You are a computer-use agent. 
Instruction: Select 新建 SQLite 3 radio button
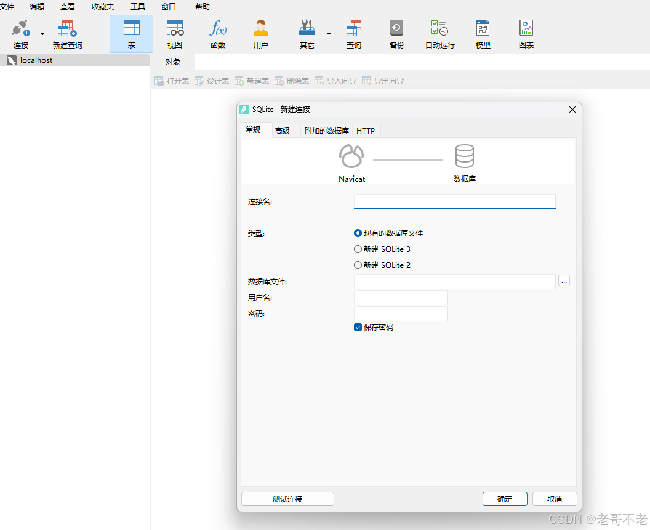pyautogui.click(x=358, y=249)
